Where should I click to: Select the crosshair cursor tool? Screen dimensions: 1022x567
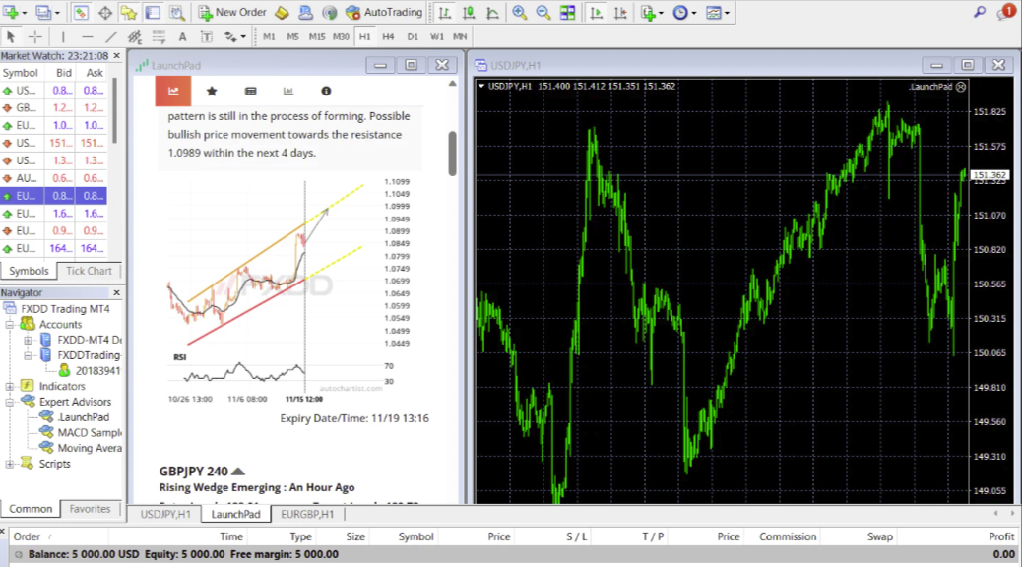point(34,36)
